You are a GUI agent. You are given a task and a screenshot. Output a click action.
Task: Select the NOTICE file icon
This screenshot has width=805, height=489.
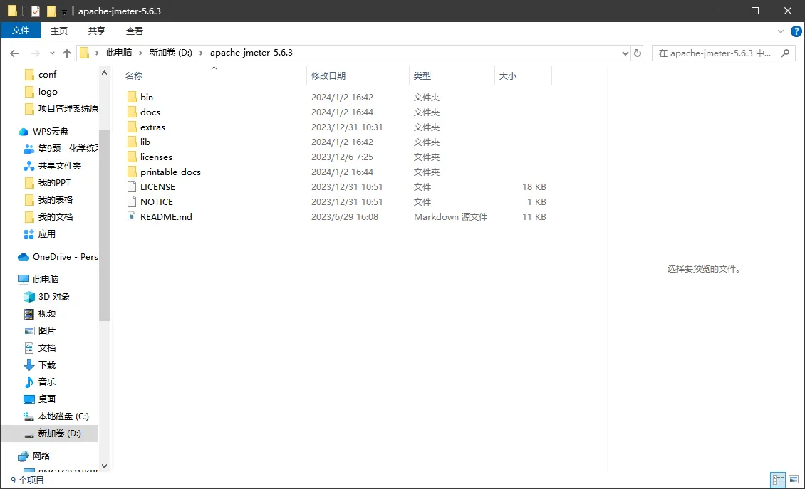click(x=132, y=201)
